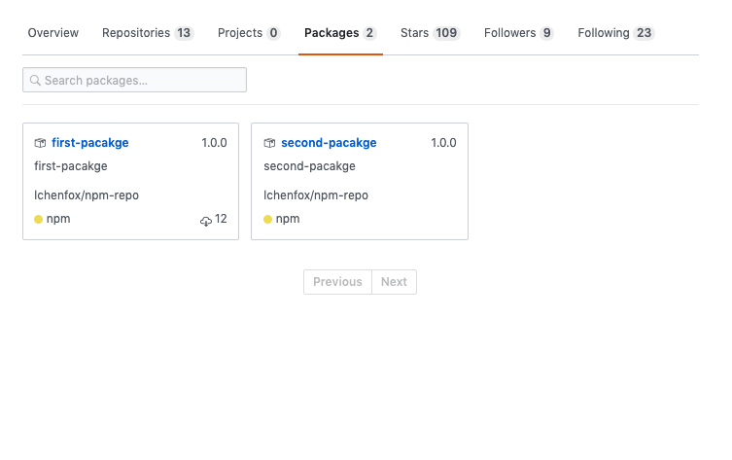The width and height of the screenshot is (732, 460).
Task: Open the Repositories tab
Action: pos(148,33)
